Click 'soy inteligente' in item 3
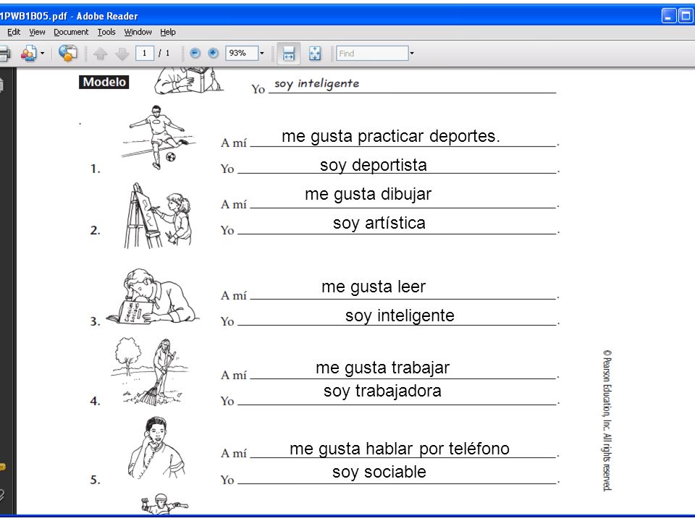 (400, 316)
